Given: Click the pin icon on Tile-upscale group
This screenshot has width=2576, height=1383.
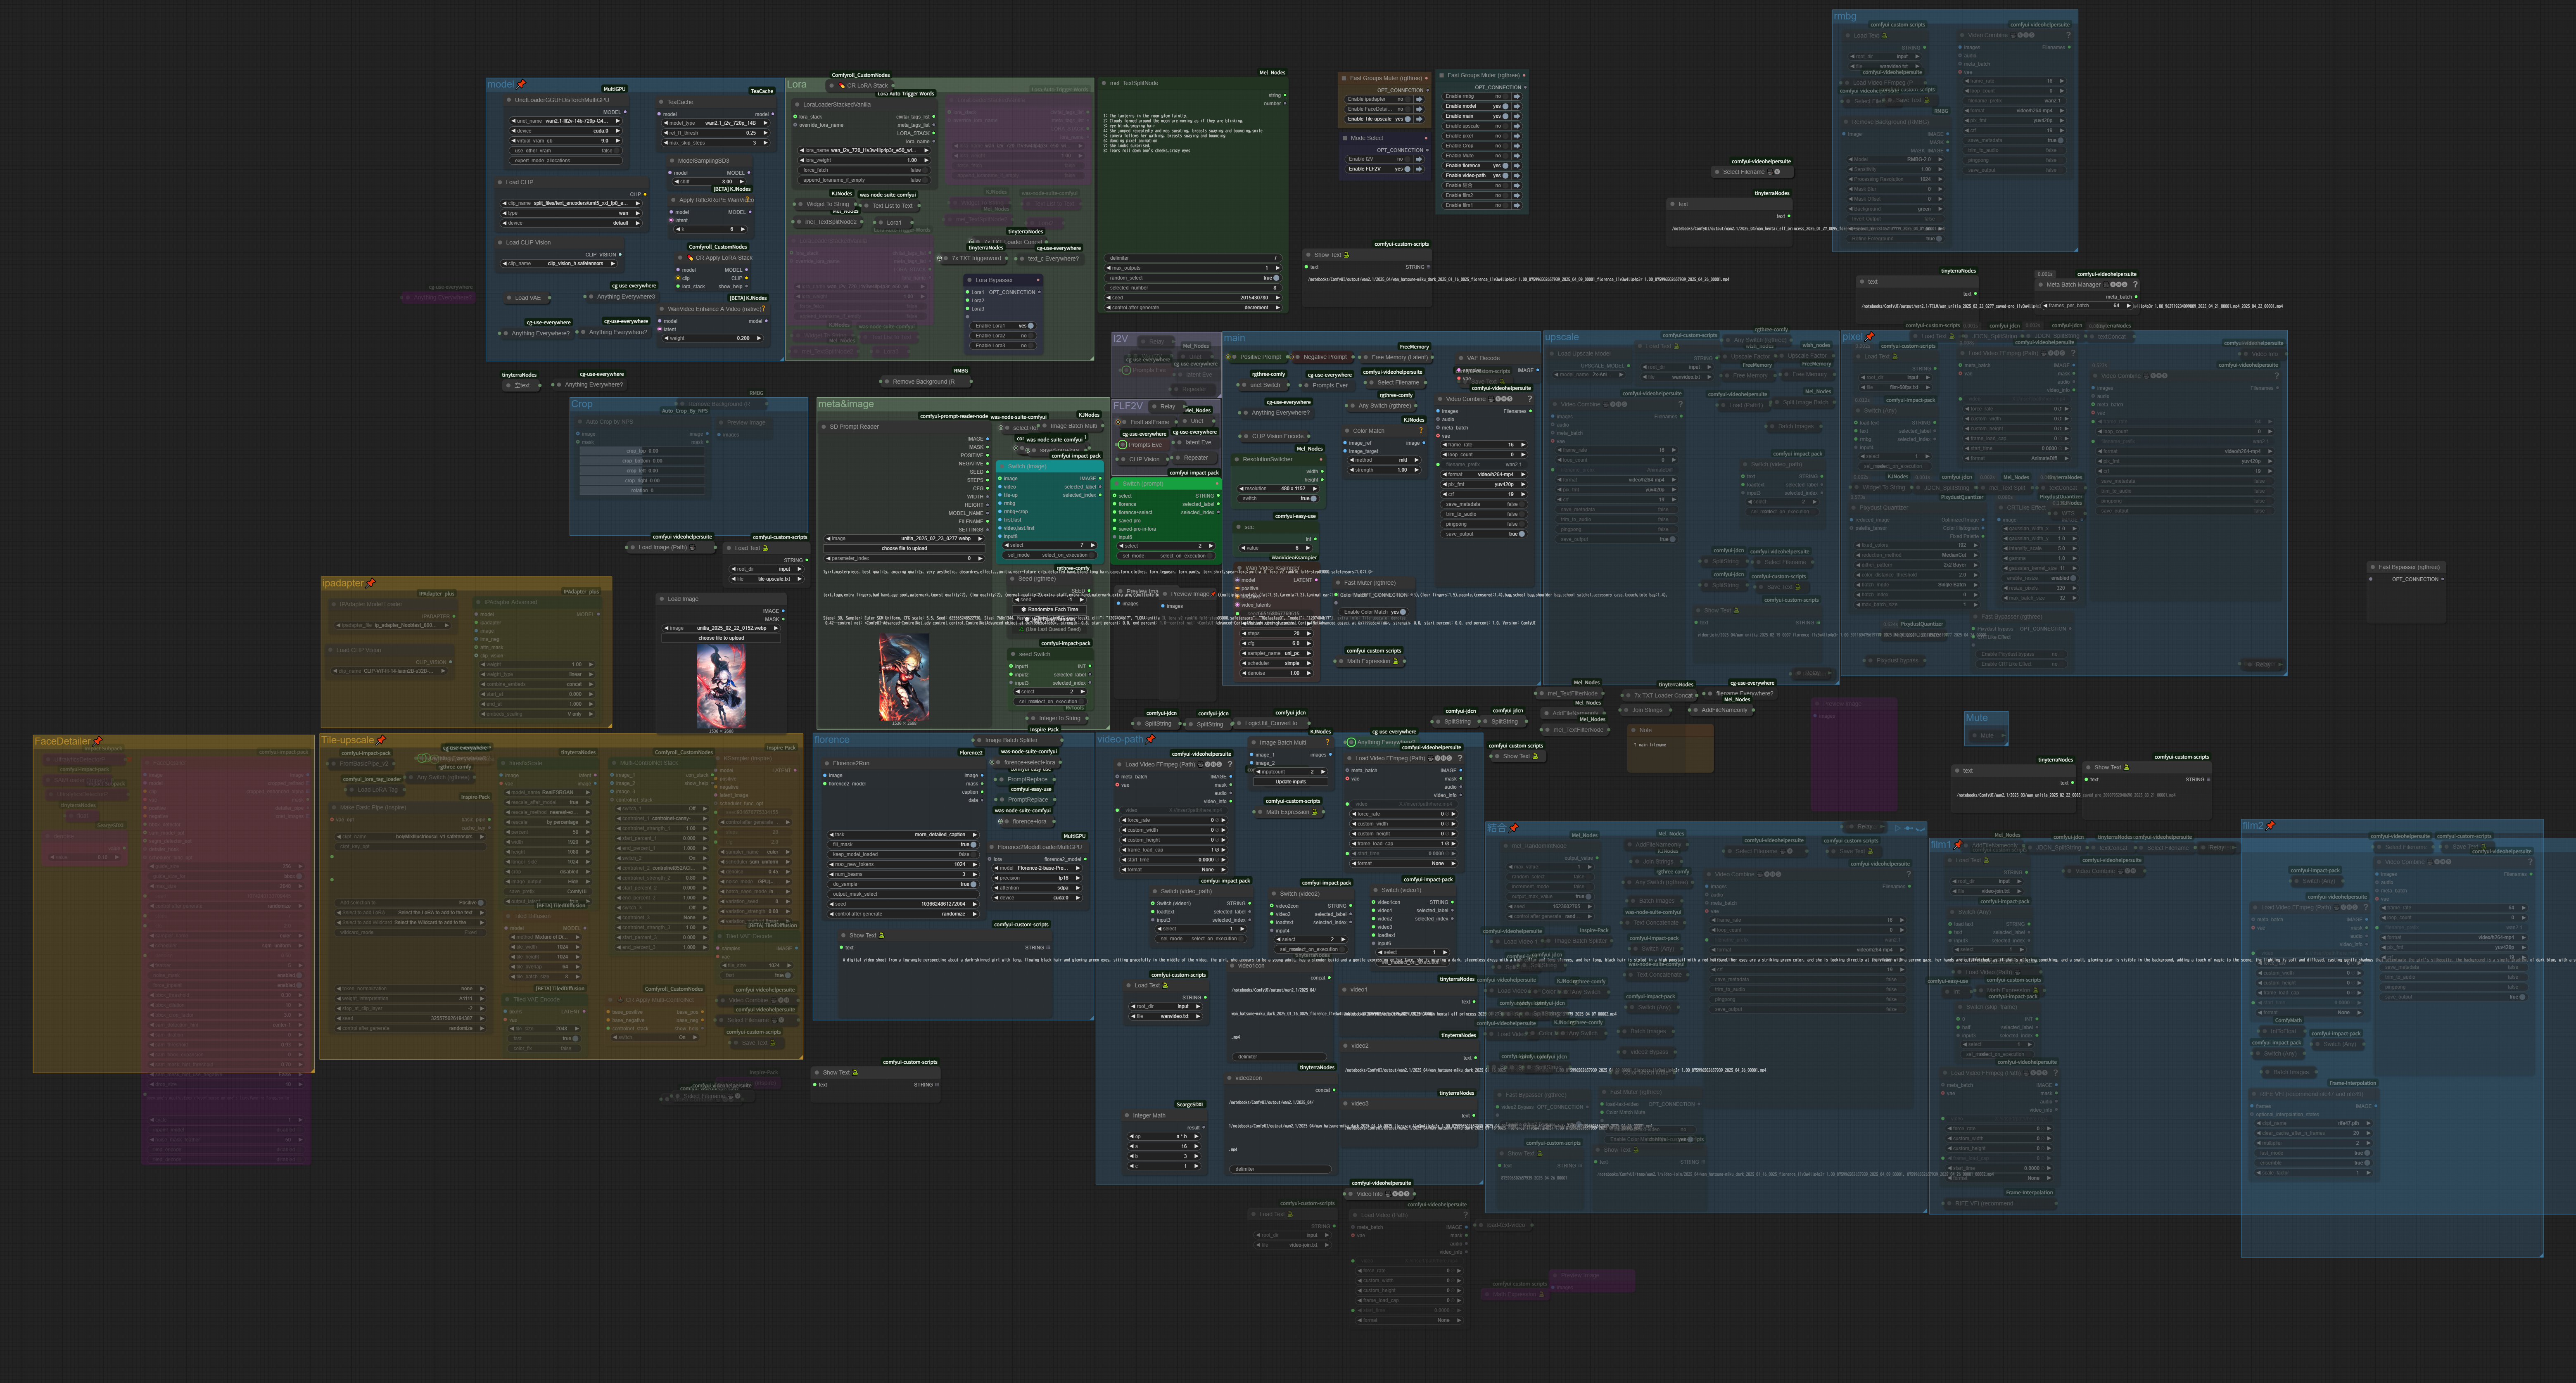Looking at the screenshot, I should click(x=381, y=740).
